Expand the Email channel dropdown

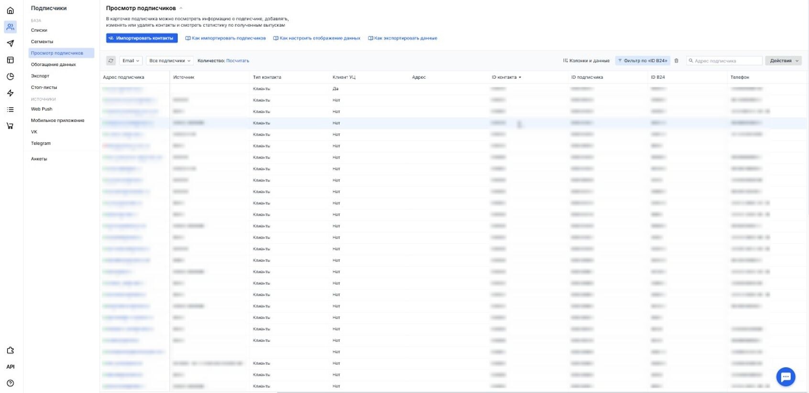pos(131,61)
